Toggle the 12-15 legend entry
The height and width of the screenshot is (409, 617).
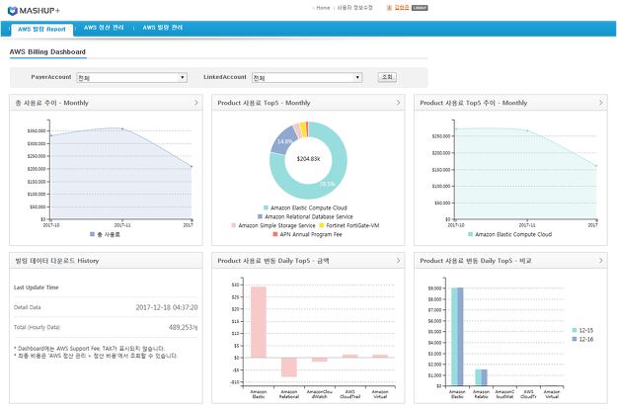(582, 331)
